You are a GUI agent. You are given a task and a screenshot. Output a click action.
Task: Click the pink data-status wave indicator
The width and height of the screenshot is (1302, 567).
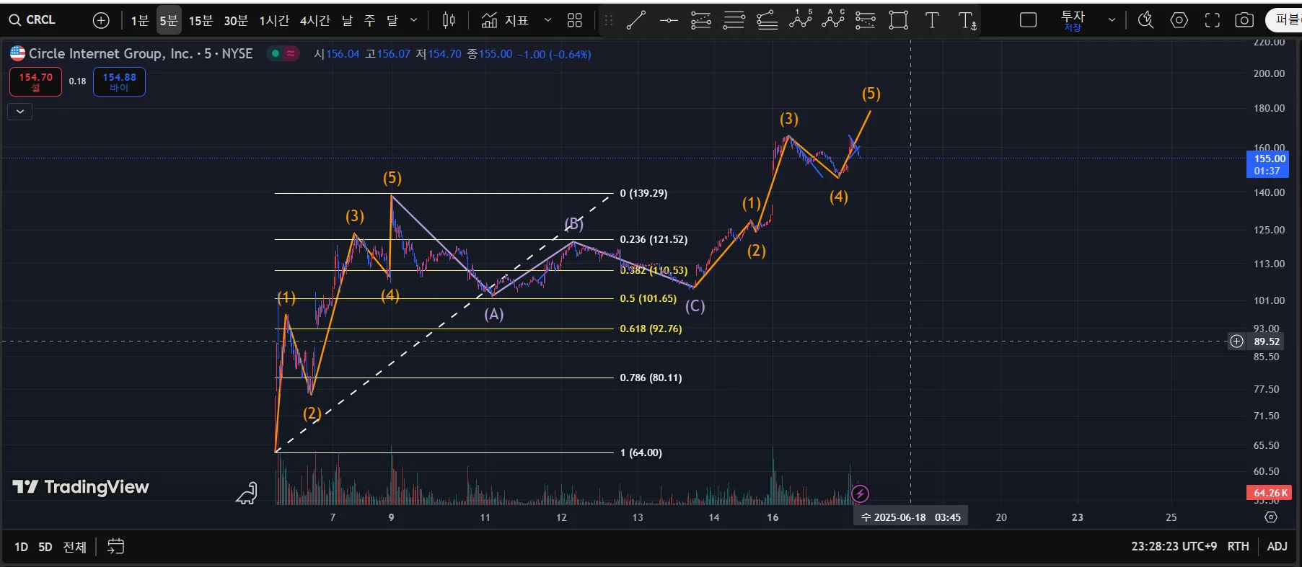(291, 53)
